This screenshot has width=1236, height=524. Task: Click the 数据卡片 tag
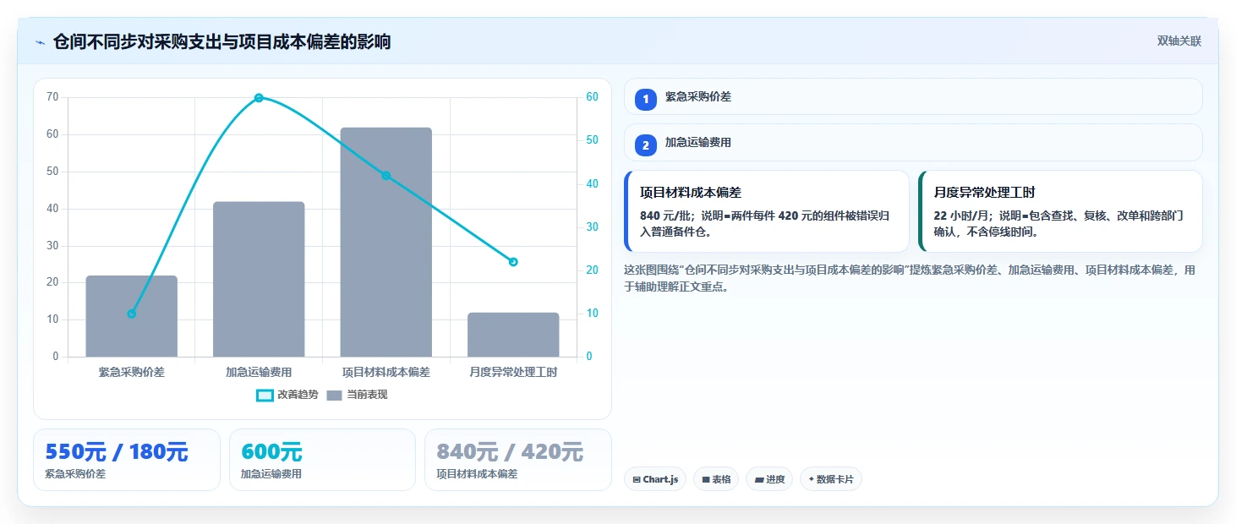(830, 479)
